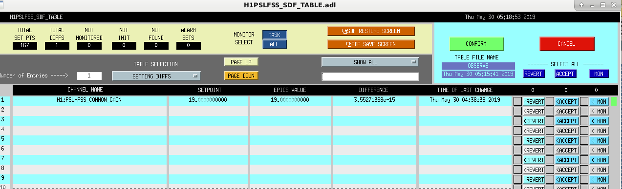Viewport: 622px width, 189px height.
Task: Click REVERT button in row 7
Action: (x=534, y=160)
